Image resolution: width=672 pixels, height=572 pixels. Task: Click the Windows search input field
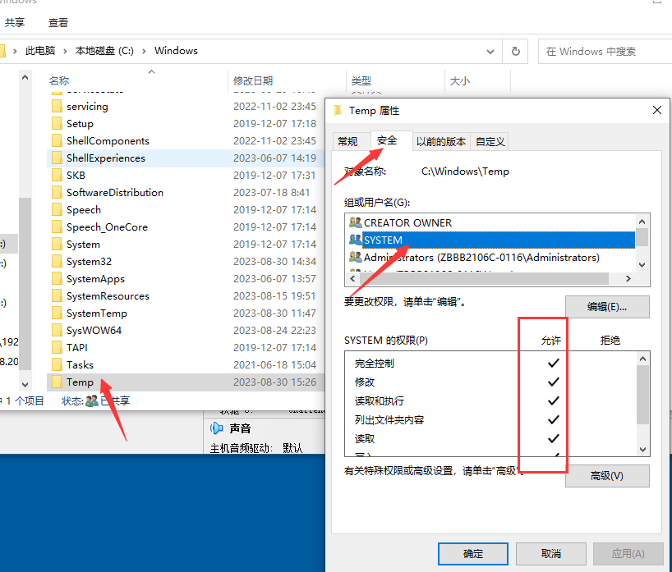coord(605,52)
